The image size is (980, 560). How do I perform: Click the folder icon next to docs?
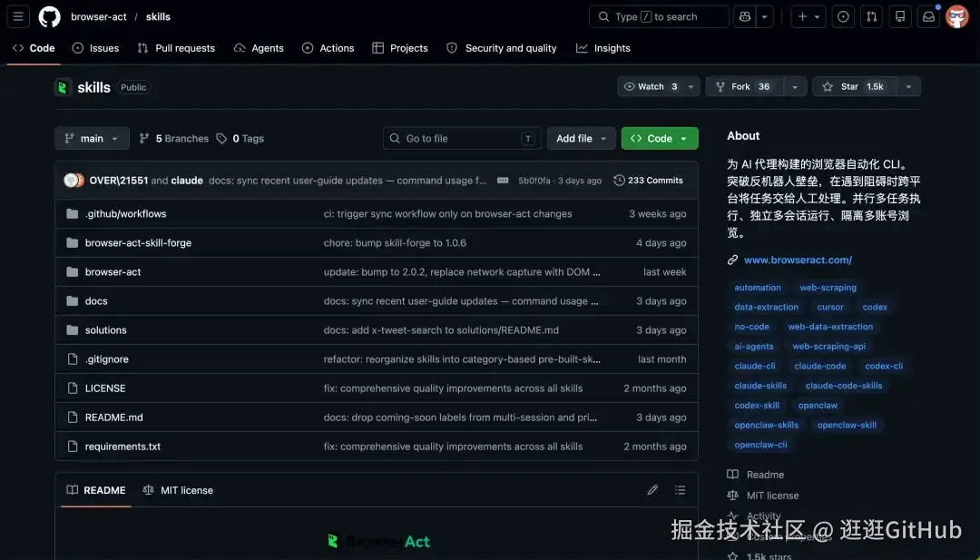(x=73, y=301)
